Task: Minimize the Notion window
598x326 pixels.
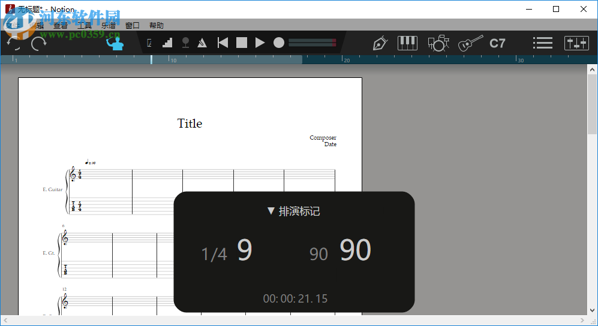Action: [x=529, y=9]
